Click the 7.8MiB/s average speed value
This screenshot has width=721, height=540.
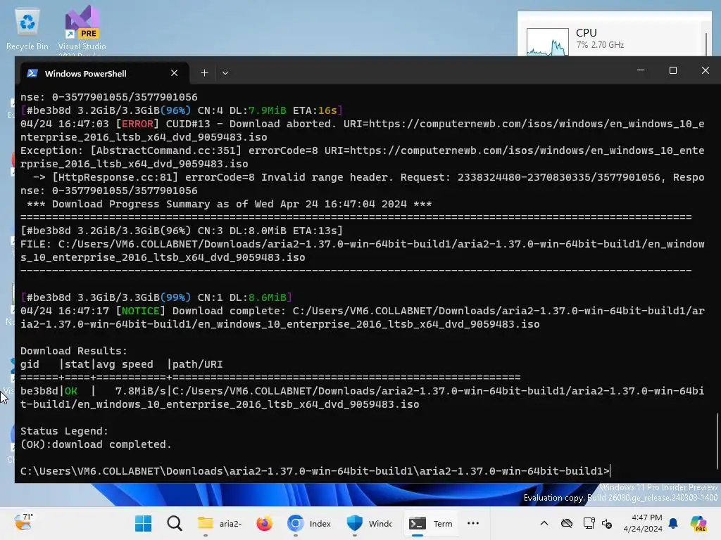141,391
